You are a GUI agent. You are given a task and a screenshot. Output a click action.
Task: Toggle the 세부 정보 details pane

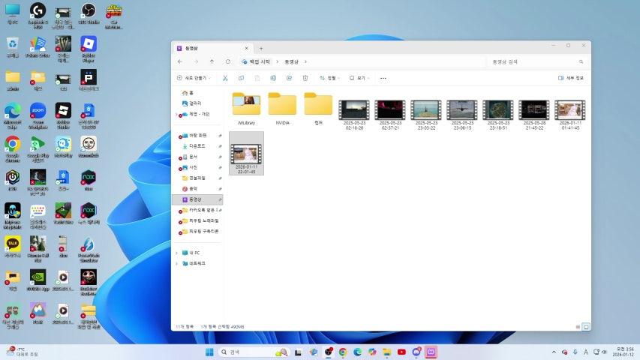[x=571, y=78]
